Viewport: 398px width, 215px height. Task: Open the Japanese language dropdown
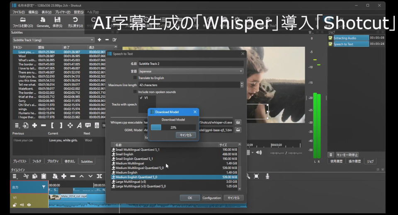coord(191,71)
